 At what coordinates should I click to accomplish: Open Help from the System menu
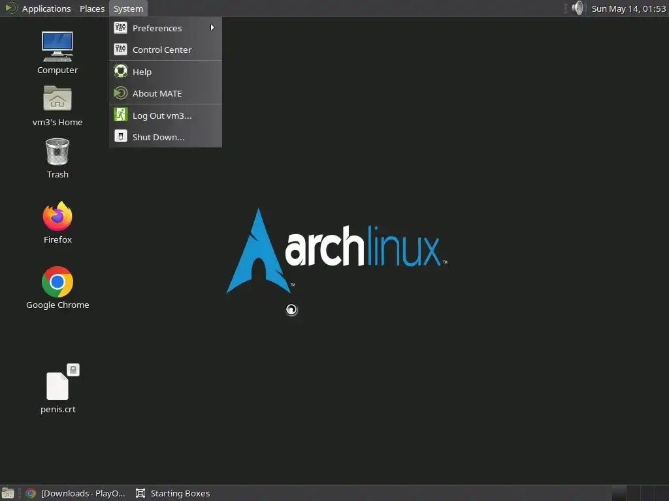[x=165, y=72]
